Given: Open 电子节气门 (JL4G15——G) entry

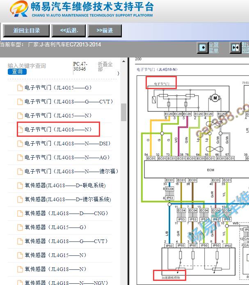Looking at the screenshot, I should point(58,88).
